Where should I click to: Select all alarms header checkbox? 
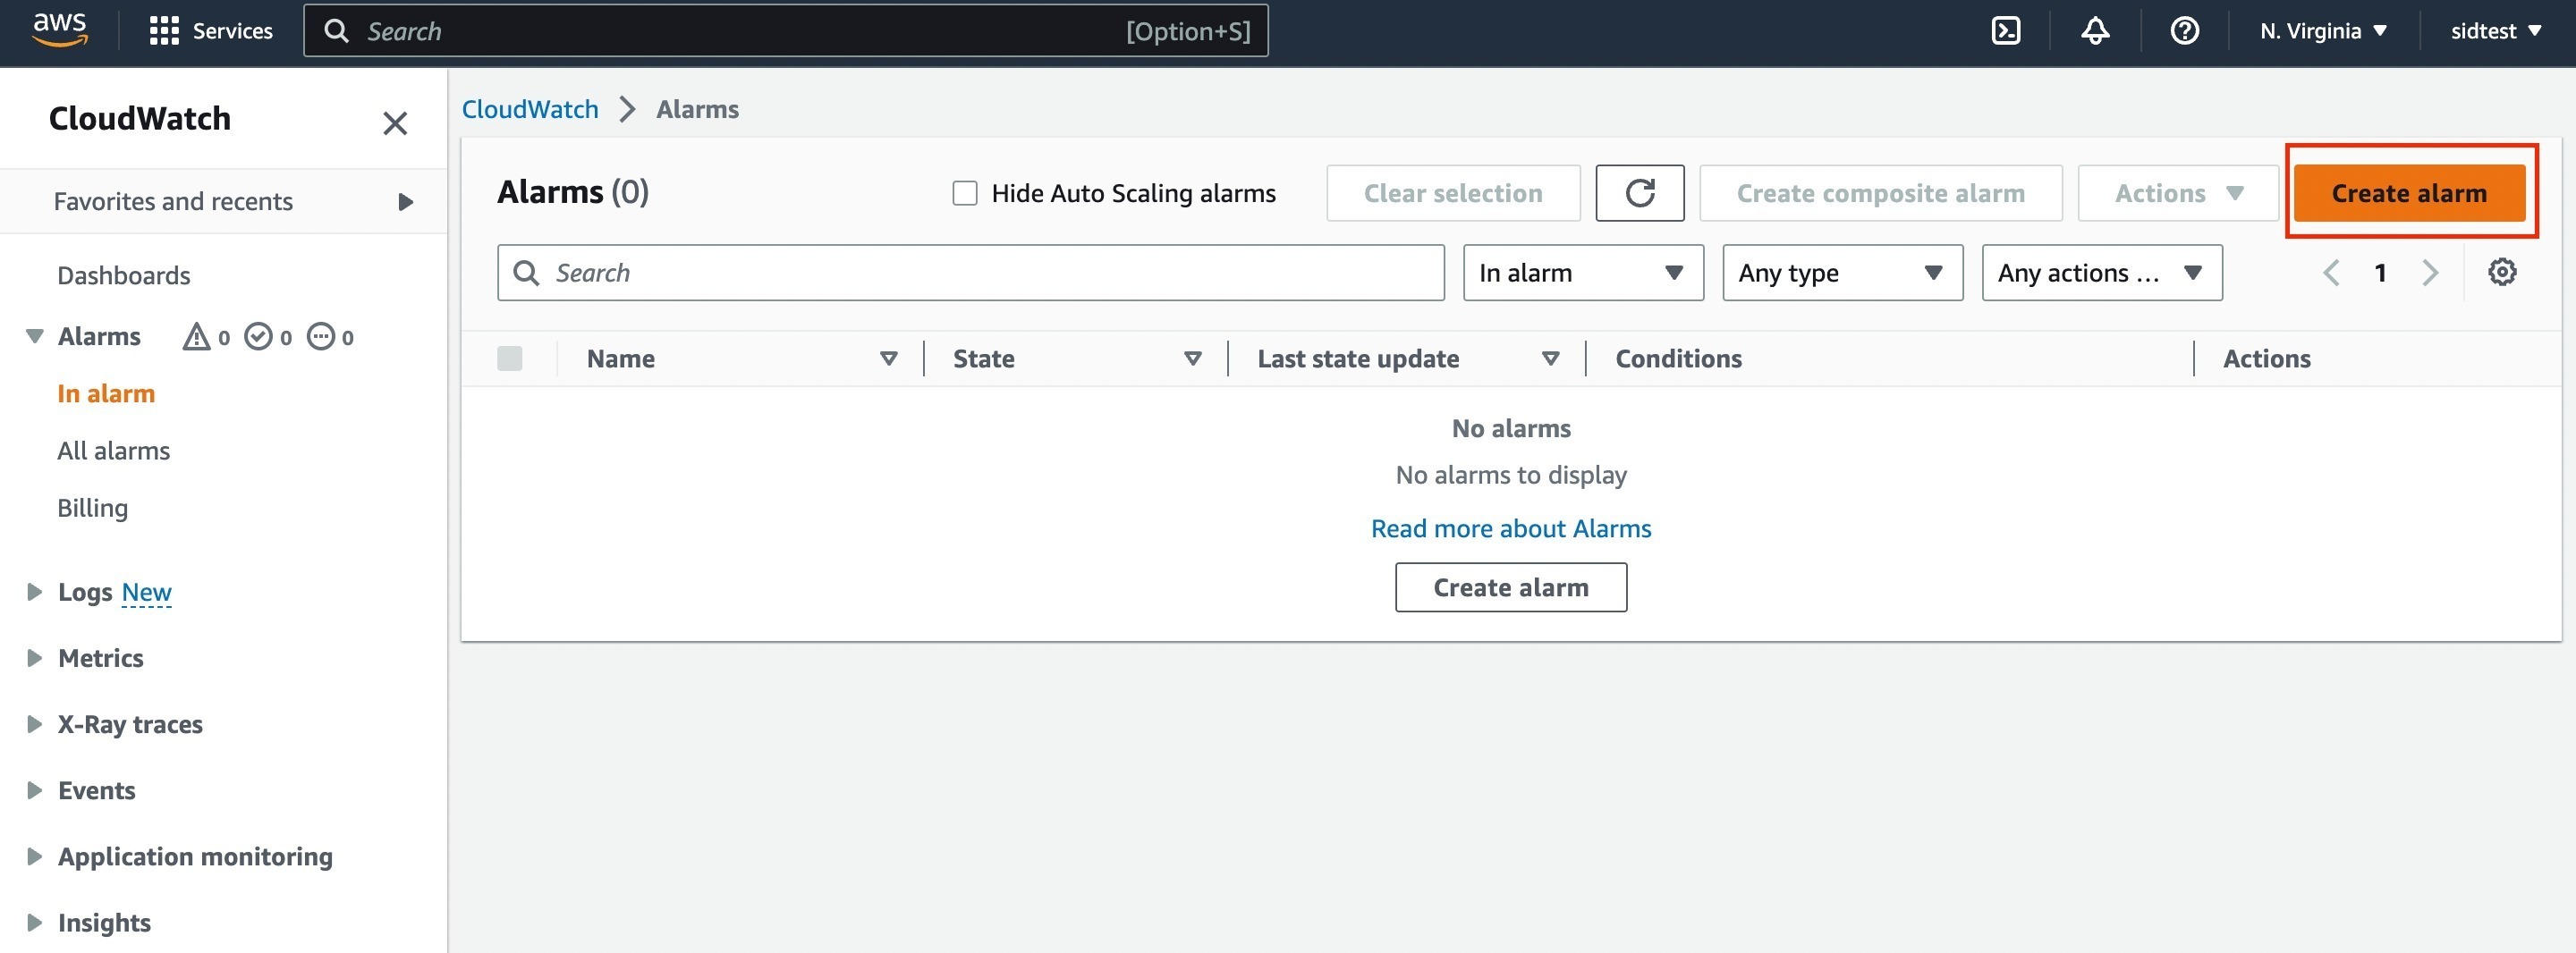509,358
